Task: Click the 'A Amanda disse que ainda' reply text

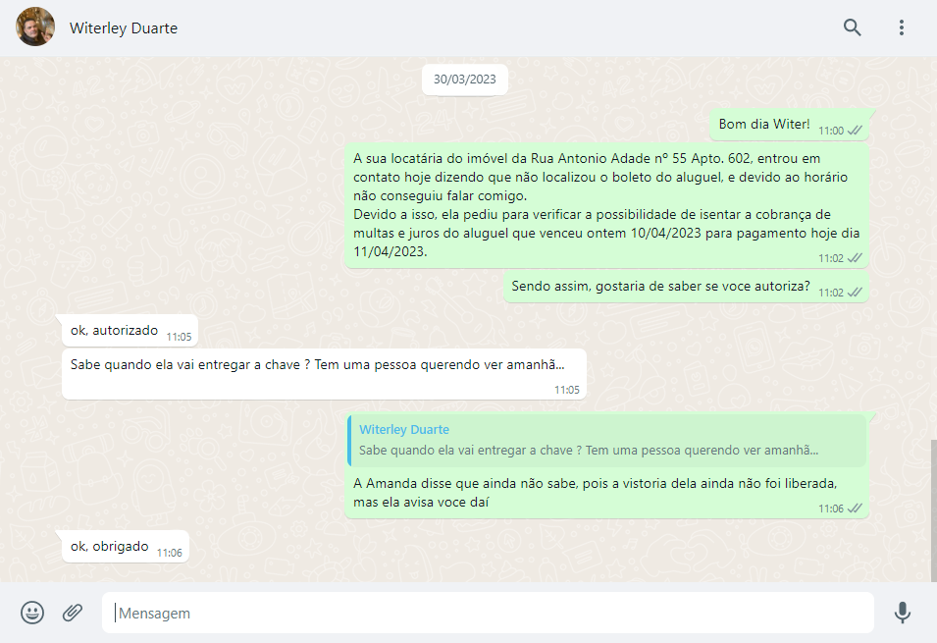Action: click(x=595, y=493)
